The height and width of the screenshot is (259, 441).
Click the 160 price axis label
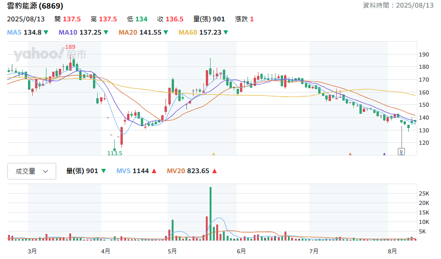[x=424, y=92]
